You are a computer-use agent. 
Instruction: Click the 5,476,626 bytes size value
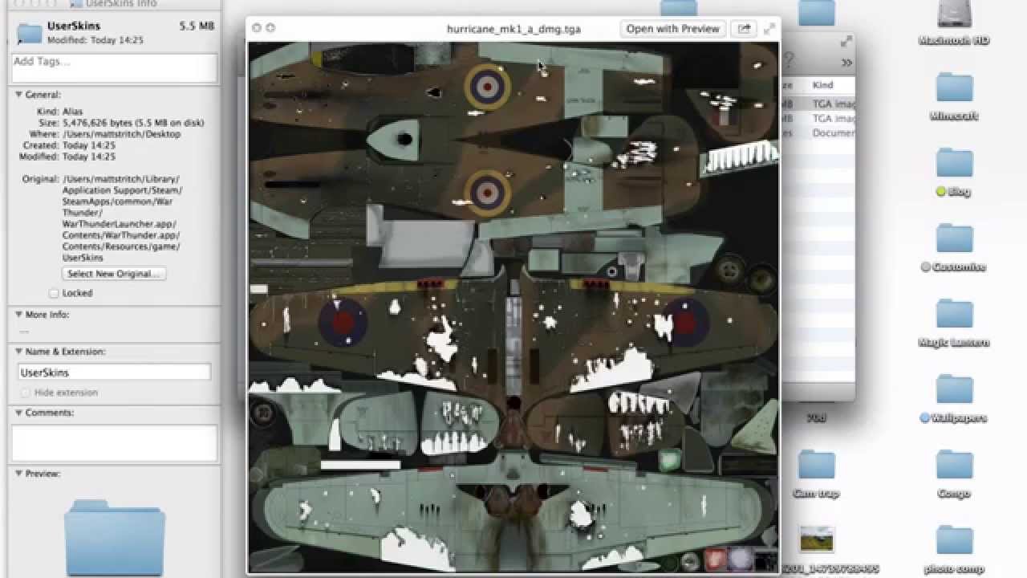coord(133,123)
